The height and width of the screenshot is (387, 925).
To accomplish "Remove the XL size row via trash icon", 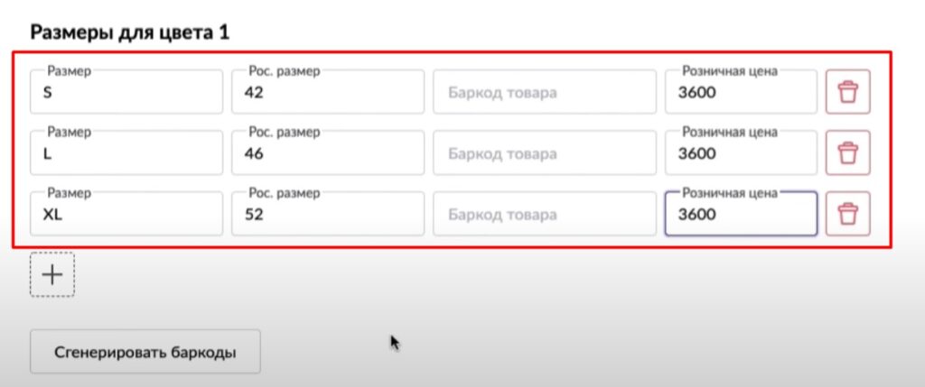I will click(847, 213).
